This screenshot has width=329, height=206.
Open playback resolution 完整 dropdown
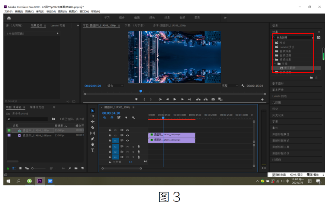[x=230, y=86]
